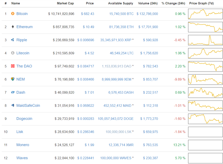Click Ethereum price $ 10.49
This screenshot has width=223, height=164.
pyautogui.click(x=88, y=27)
